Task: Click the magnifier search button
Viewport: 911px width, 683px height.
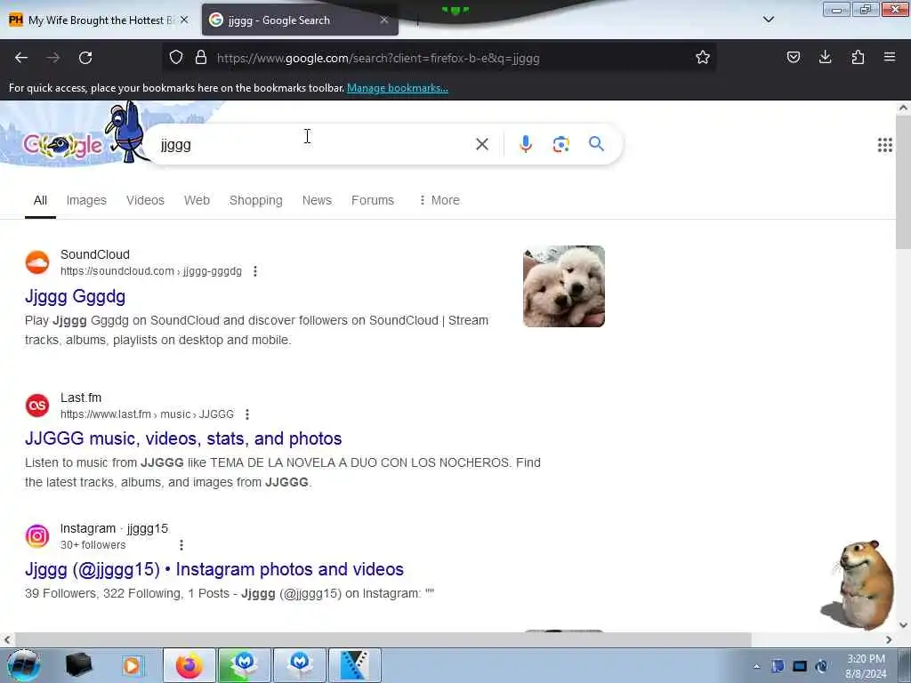Action: coord(596,143)
